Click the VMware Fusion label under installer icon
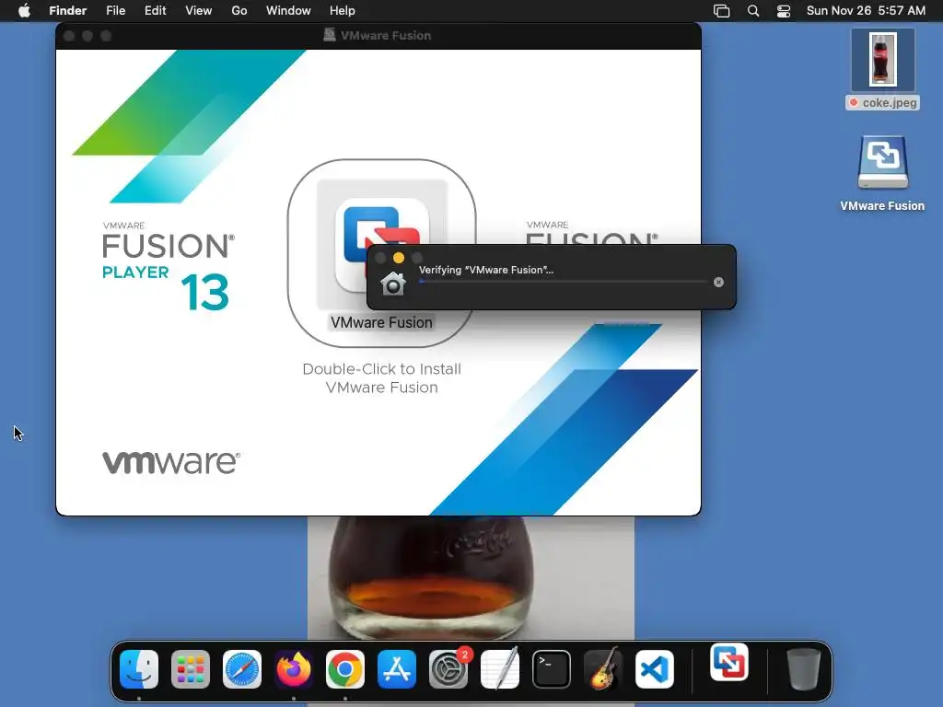The image size is (943, 707). pos(381,322)
